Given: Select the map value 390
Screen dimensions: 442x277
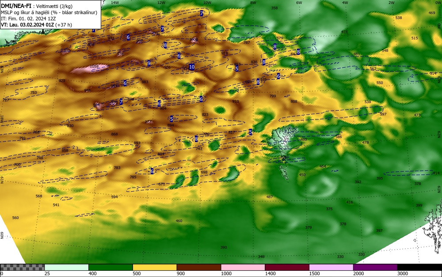Looking at the screenshot, I should (224, 247).
